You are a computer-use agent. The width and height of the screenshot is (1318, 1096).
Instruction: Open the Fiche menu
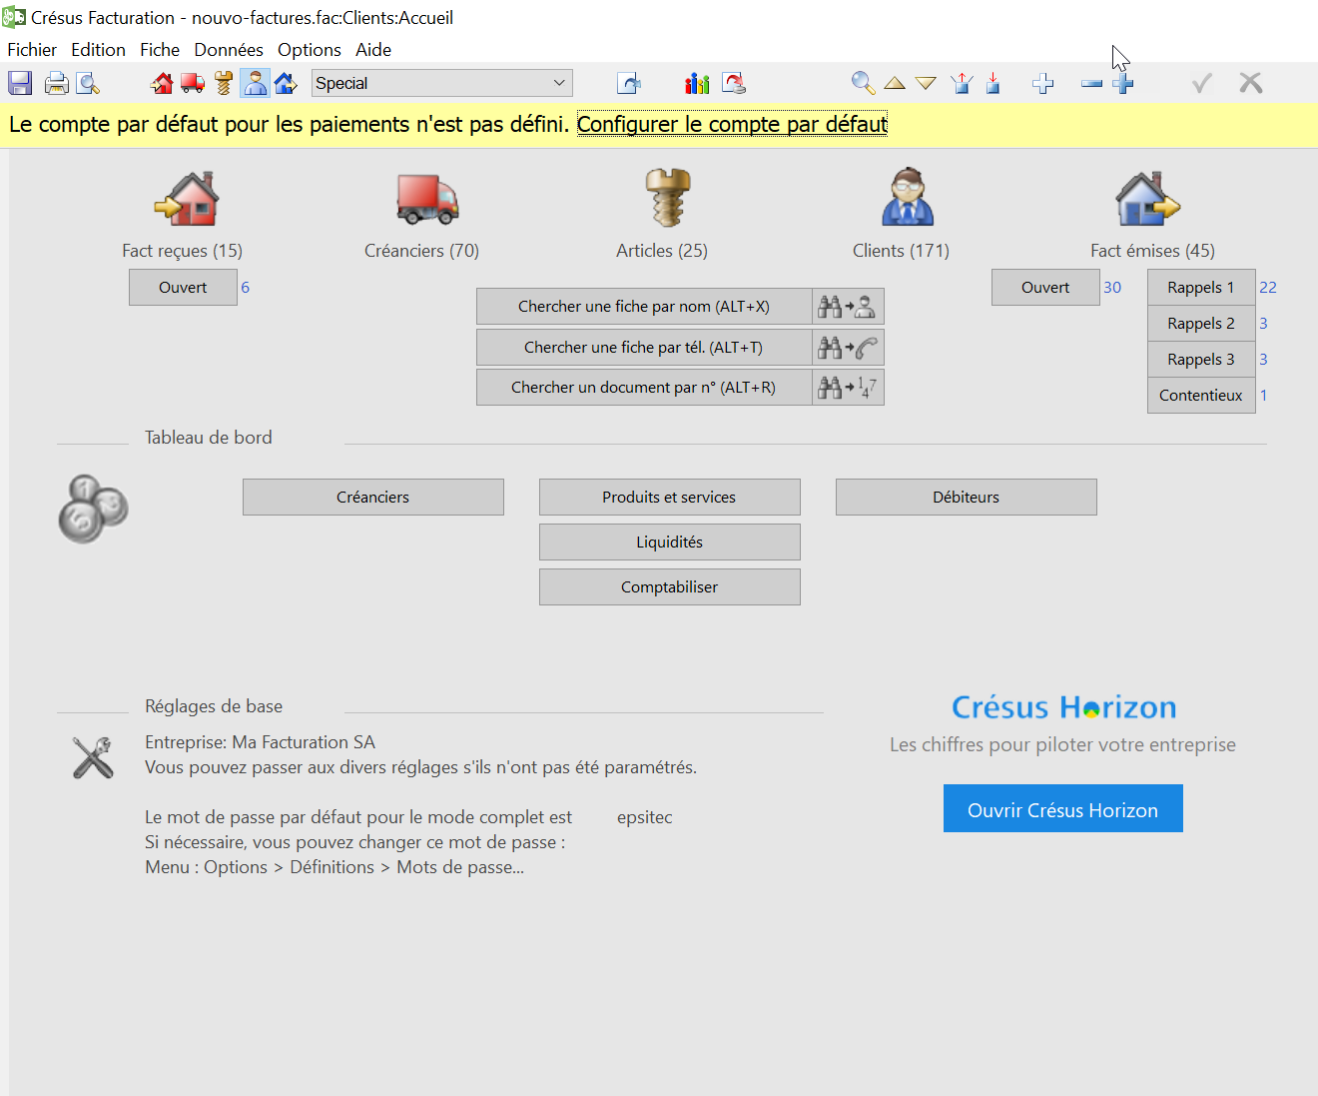tap(160, 49)
